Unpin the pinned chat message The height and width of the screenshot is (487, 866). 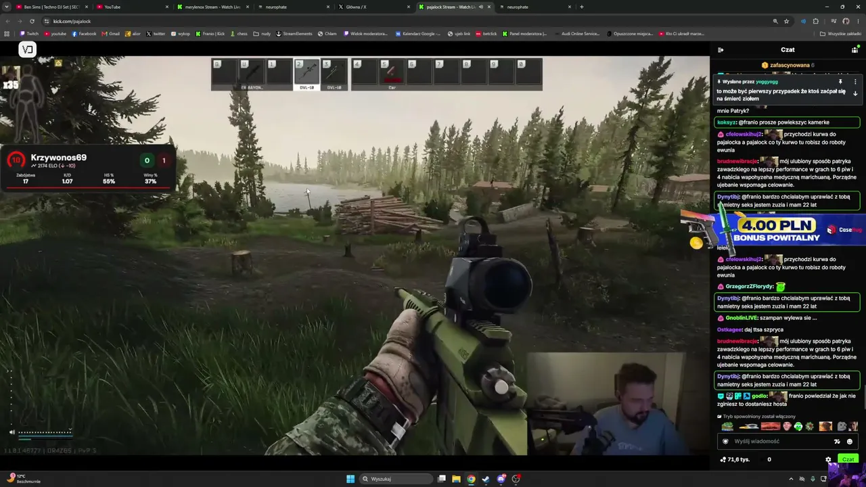840,82
